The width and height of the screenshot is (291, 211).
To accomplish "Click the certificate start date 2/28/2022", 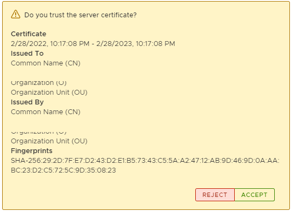I will (x=29, y=44).
